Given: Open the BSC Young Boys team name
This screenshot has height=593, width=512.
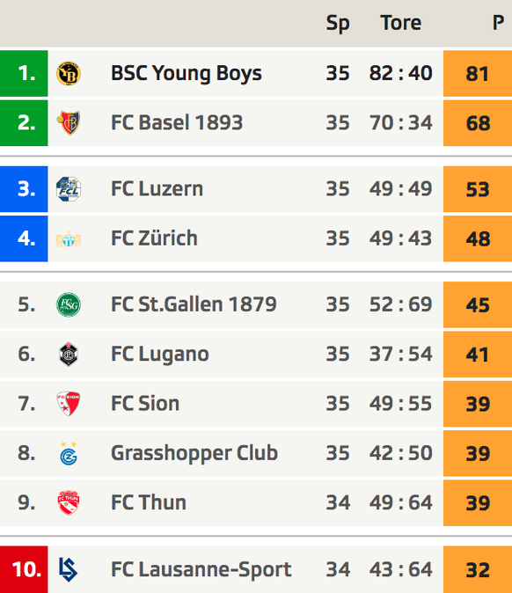Looking at the screenshot, I should (x=186, y=73).
